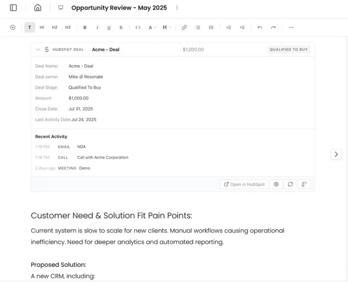Toggle Heading 1 style
This screenshot has width=348, height=282.
[x=42, y=27]
